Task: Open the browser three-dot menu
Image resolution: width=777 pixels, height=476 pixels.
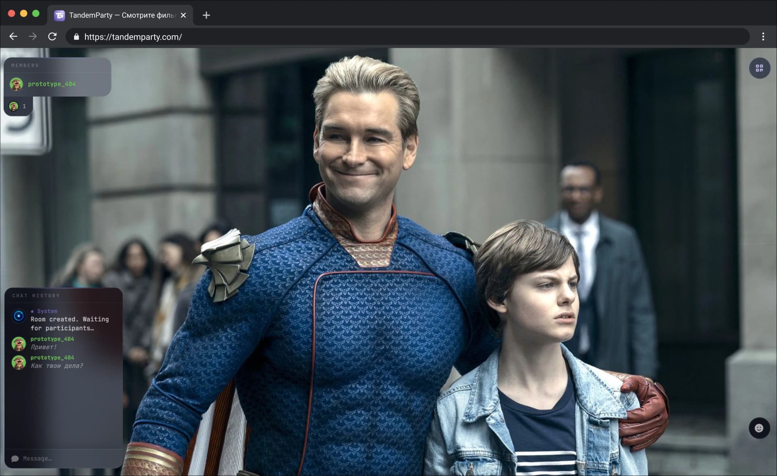Action: (763, 36)
